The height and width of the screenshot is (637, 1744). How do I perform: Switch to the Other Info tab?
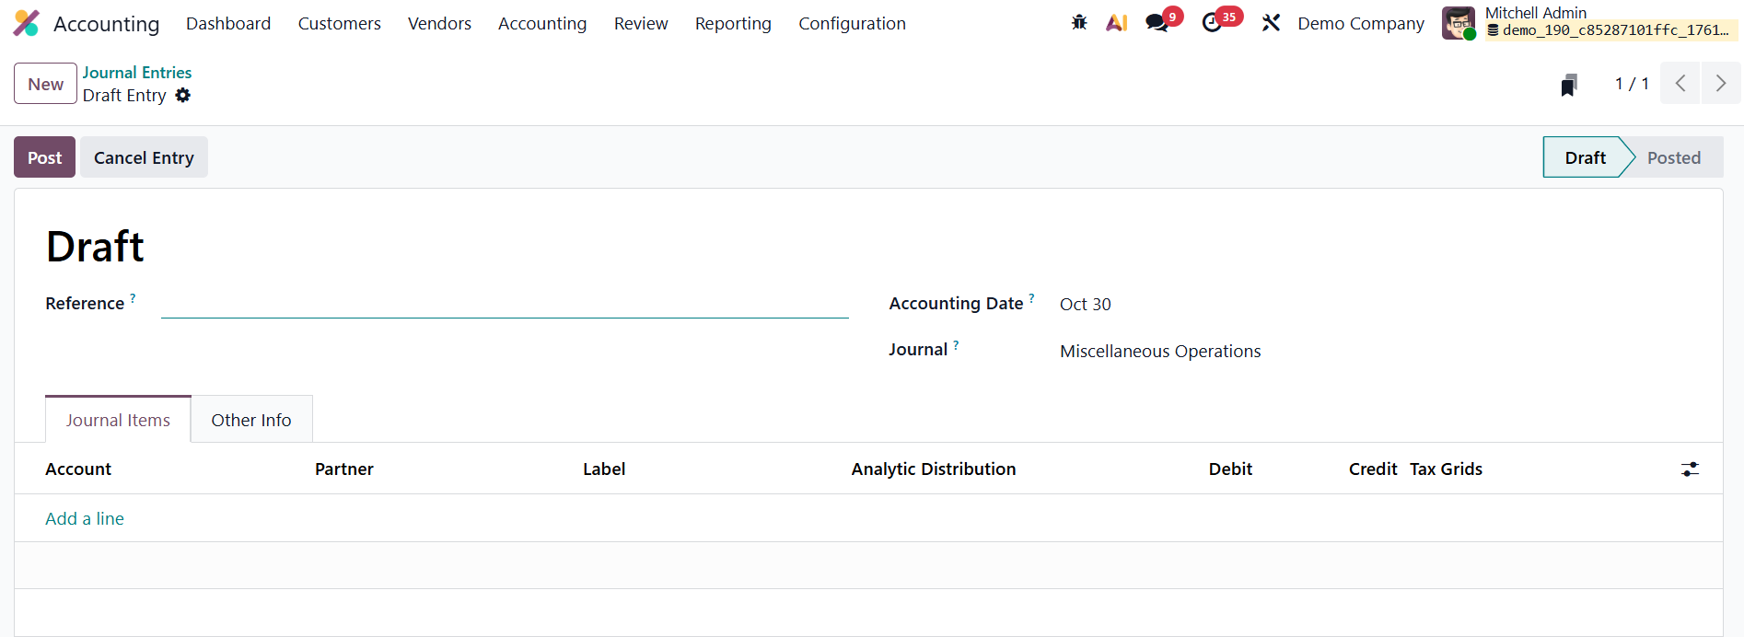[x=250, y=420]
